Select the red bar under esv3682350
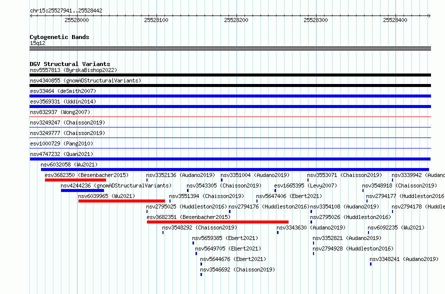The image size is (445, 294). click(x=75, y=180)
